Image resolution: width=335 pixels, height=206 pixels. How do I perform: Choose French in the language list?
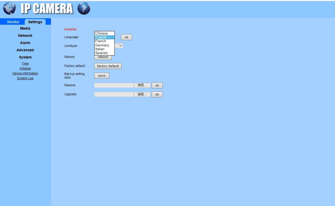(x=105, y=41)
